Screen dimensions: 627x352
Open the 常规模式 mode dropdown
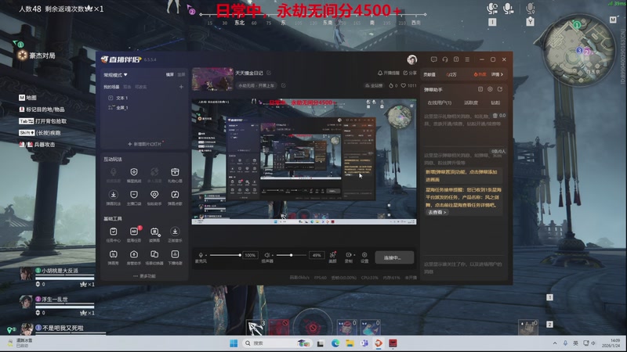[x=115, y=74]
